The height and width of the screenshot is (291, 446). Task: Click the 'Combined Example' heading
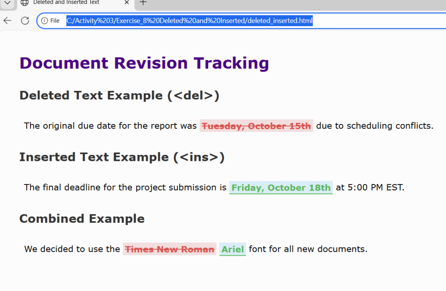point(82,218)
